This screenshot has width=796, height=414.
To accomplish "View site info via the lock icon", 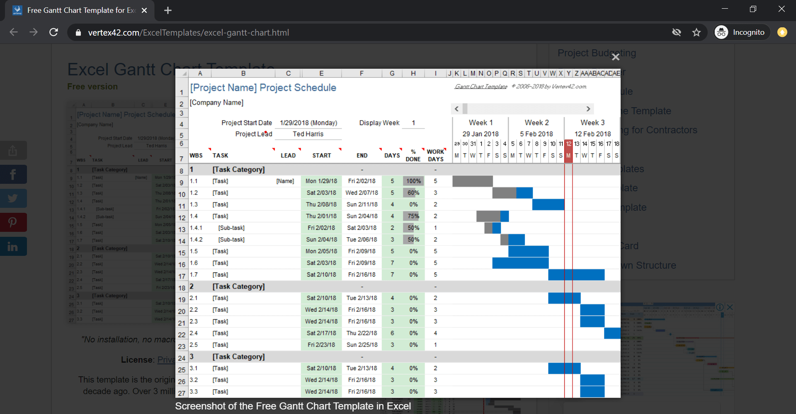I will coord(78,32).
